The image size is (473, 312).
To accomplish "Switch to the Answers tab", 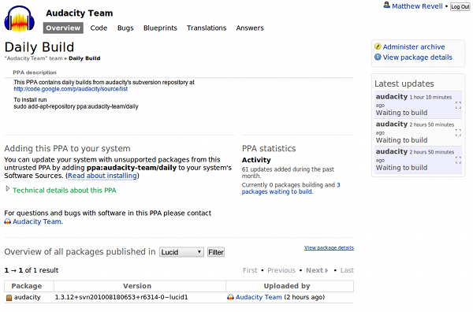I will (x=250, y=28).
